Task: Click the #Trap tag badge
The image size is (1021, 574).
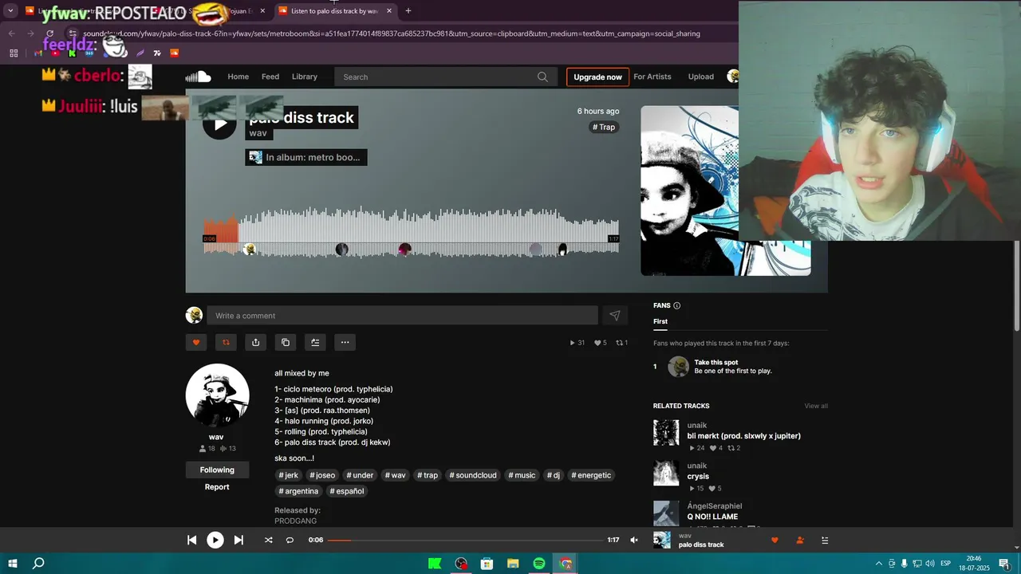Action: [x=604, y=127]
